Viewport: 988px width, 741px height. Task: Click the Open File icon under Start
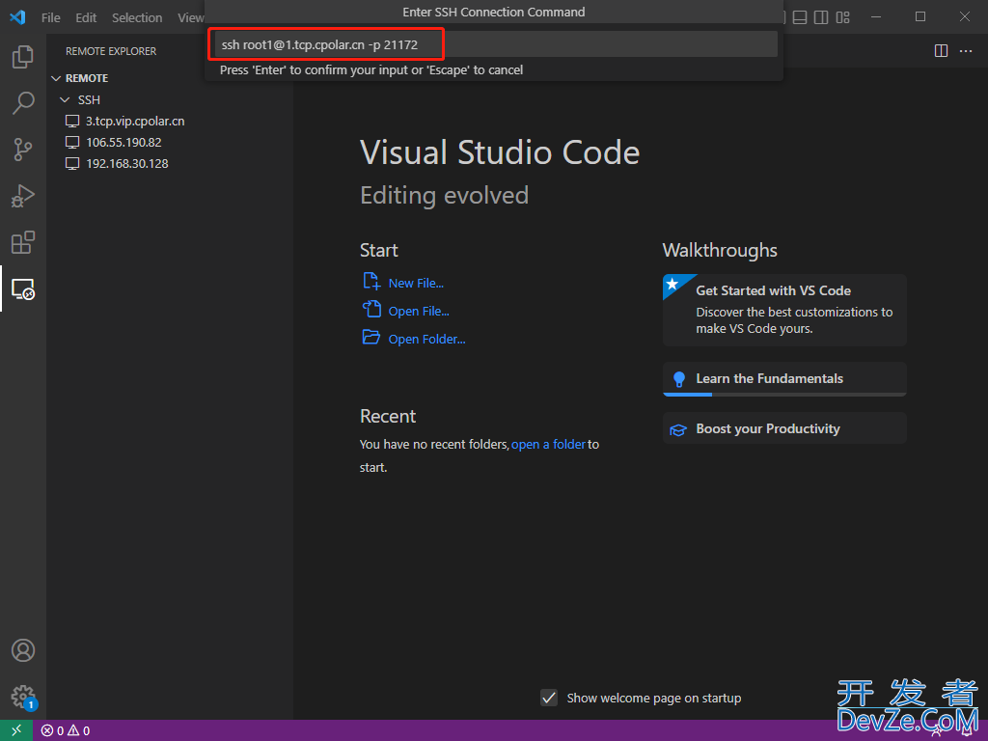371,309
